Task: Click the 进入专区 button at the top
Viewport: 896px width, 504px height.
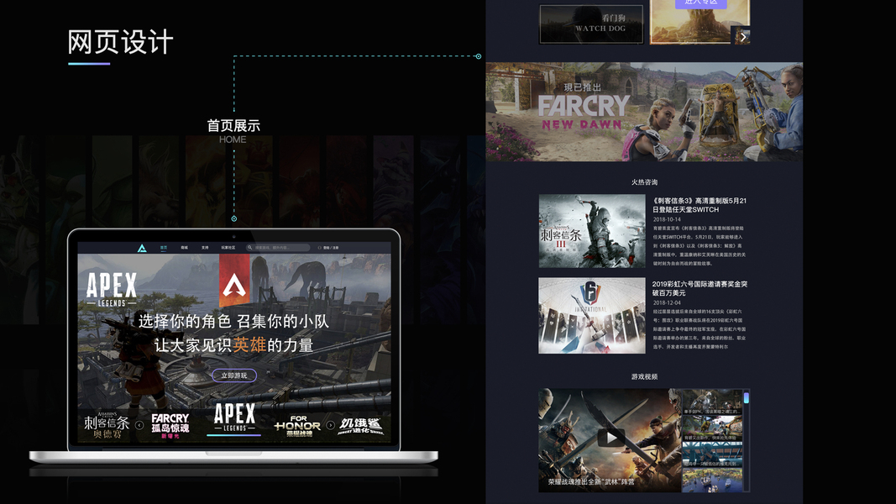Action: (700, 3)
